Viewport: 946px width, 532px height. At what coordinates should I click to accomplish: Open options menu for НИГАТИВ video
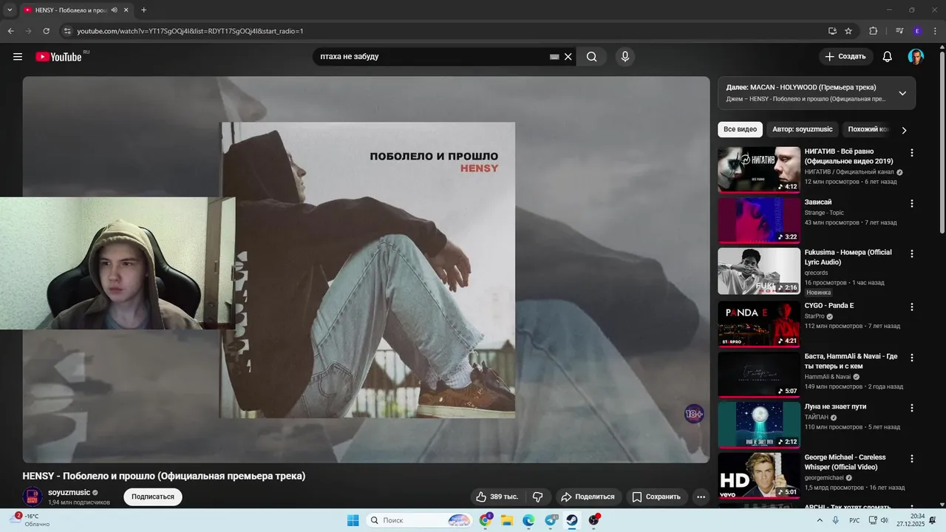912,153
